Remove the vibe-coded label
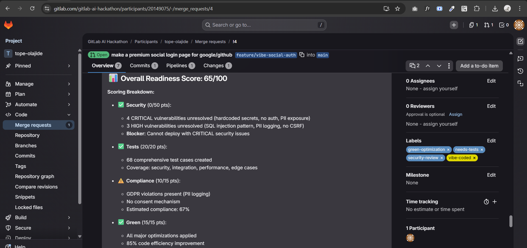 [x=474, y=158]
